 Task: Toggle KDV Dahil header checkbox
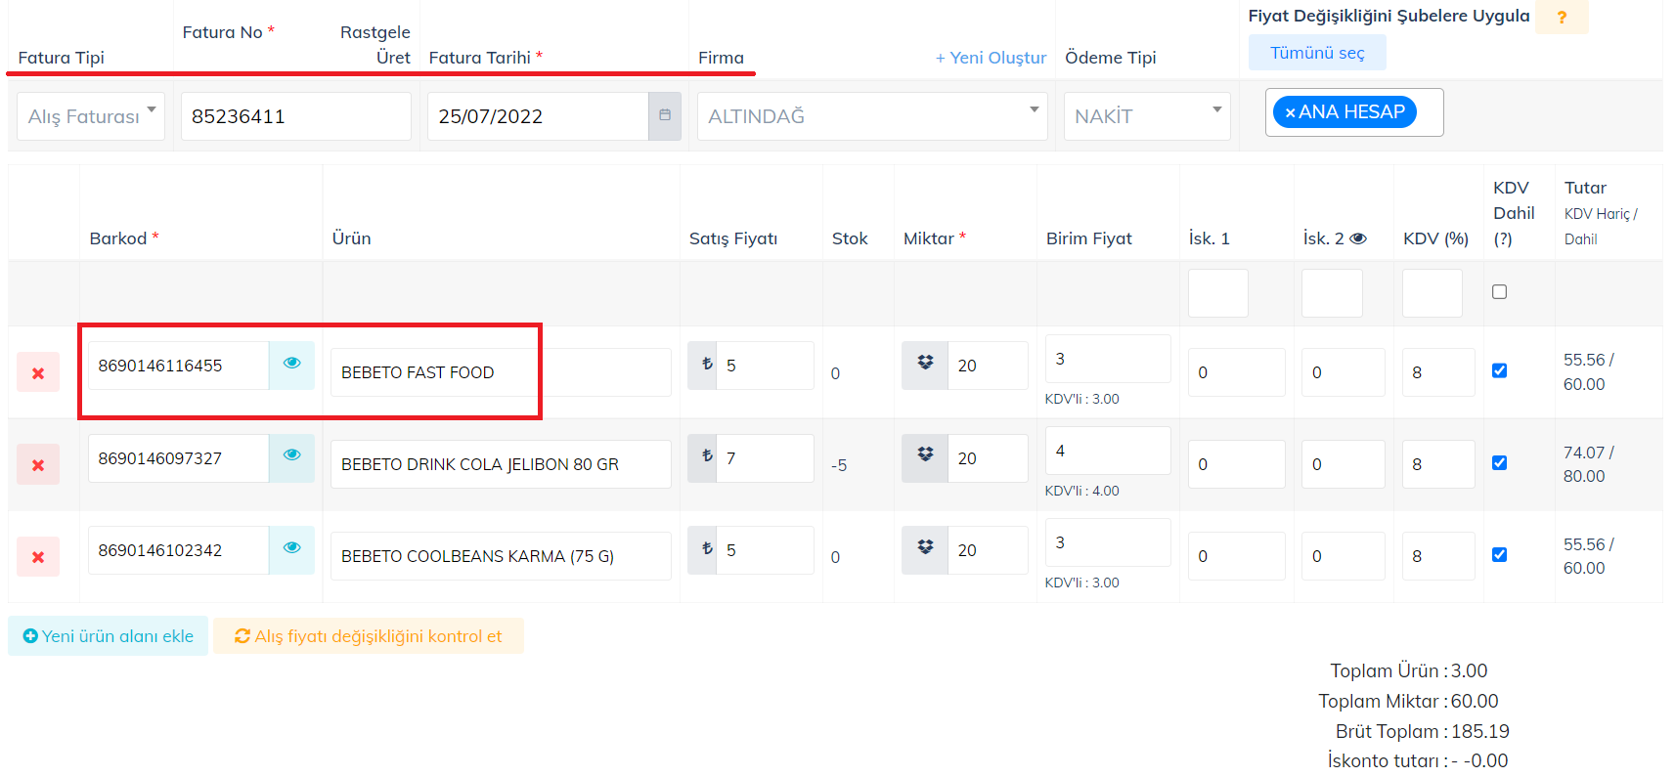(1499, 291)
